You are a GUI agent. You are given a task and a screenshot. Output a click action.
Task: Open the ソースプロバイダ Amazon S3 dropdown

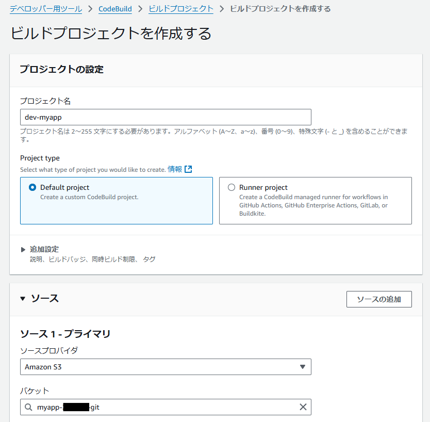tap(166, 367)
